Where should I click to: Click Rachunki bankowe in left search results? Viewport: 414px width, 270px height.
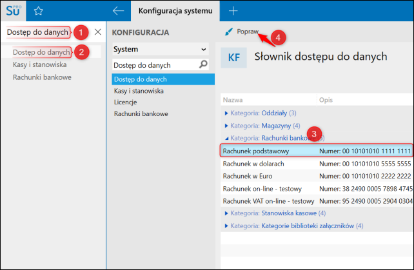pos(42,77)
